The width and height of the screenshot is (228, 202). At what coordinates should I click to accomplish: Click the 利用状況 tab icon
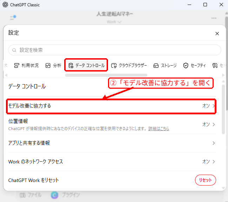16,66
